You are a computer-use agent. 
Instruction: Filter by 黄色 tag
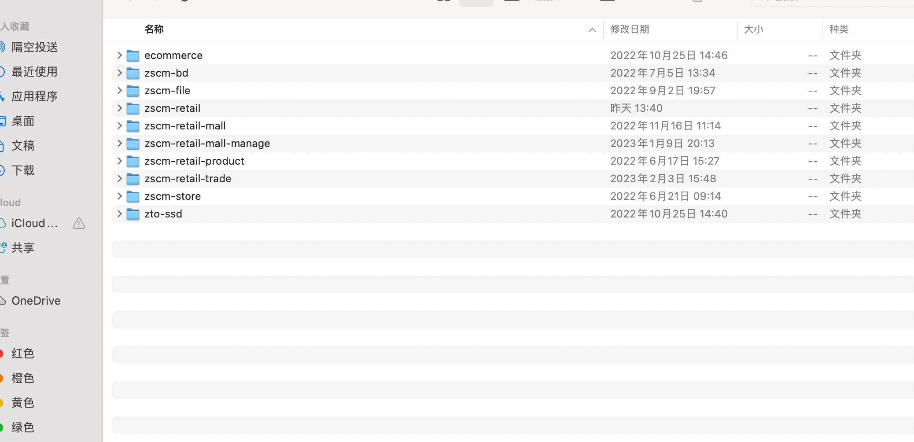point(23,403)
